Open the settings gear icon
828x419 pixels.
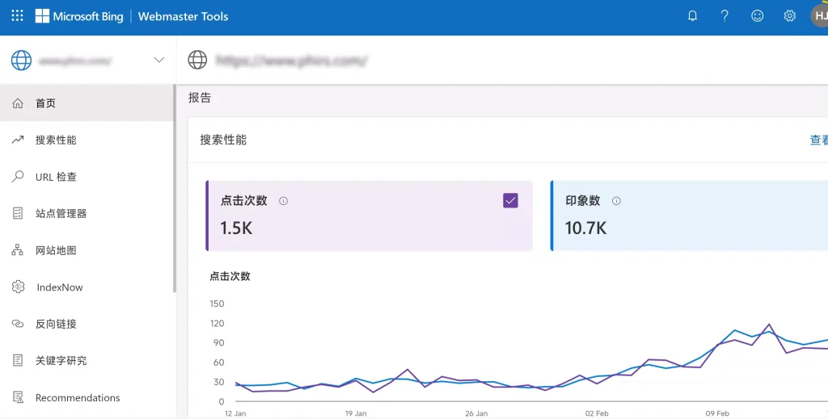[x=790, y=16]
